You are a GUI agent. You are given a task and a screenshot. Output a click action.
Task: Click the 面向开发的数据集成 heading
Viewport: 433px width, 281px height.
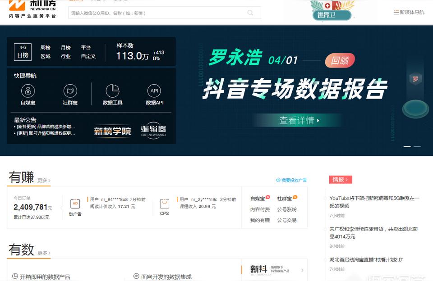166,276
